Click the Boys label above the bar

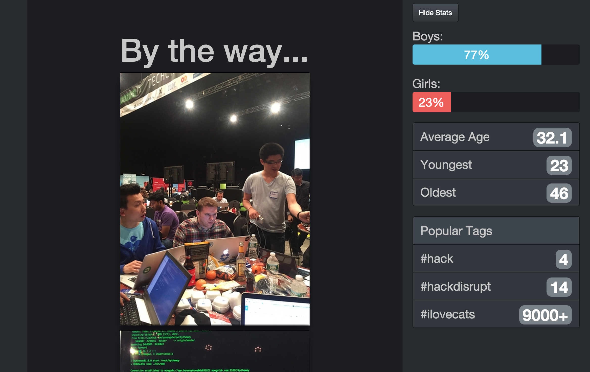tap(427, 36)
